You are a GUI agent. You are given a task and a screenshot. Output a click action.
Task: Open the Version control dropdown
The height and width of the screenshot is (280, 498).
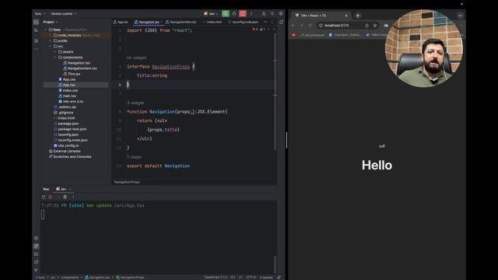point(64,14)
